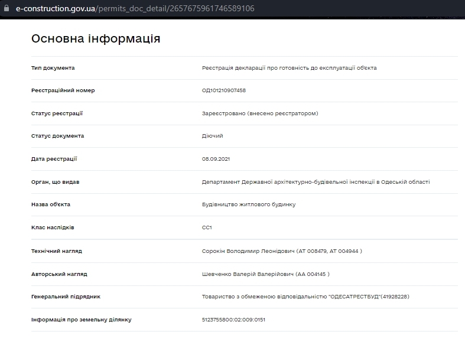Click the contractor 'ОДЕСАТРЕСТБУД' (41928228) value
This screenshot has height=338, width=465.
(x=305, y=297)
